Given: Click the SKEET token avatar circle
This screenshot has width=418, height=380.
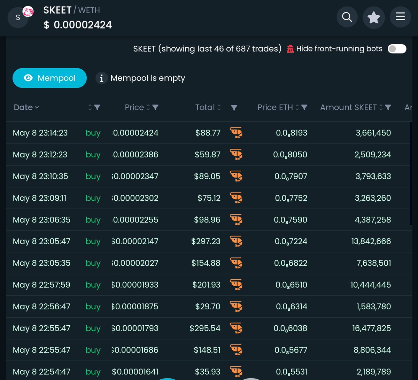Looking at the screenshot, I should click(18, 17).
